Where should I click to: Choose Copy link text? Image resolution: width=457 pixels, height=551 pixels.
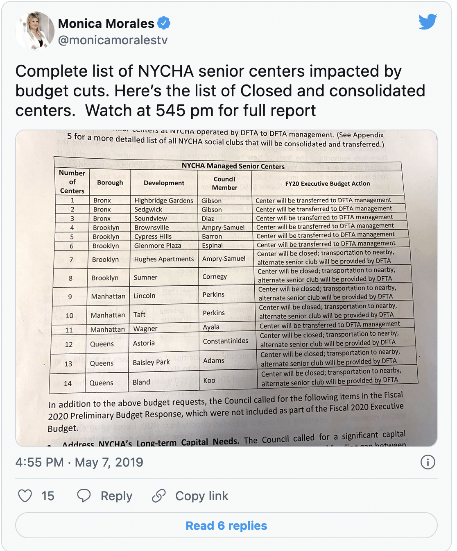pos(202,496)
